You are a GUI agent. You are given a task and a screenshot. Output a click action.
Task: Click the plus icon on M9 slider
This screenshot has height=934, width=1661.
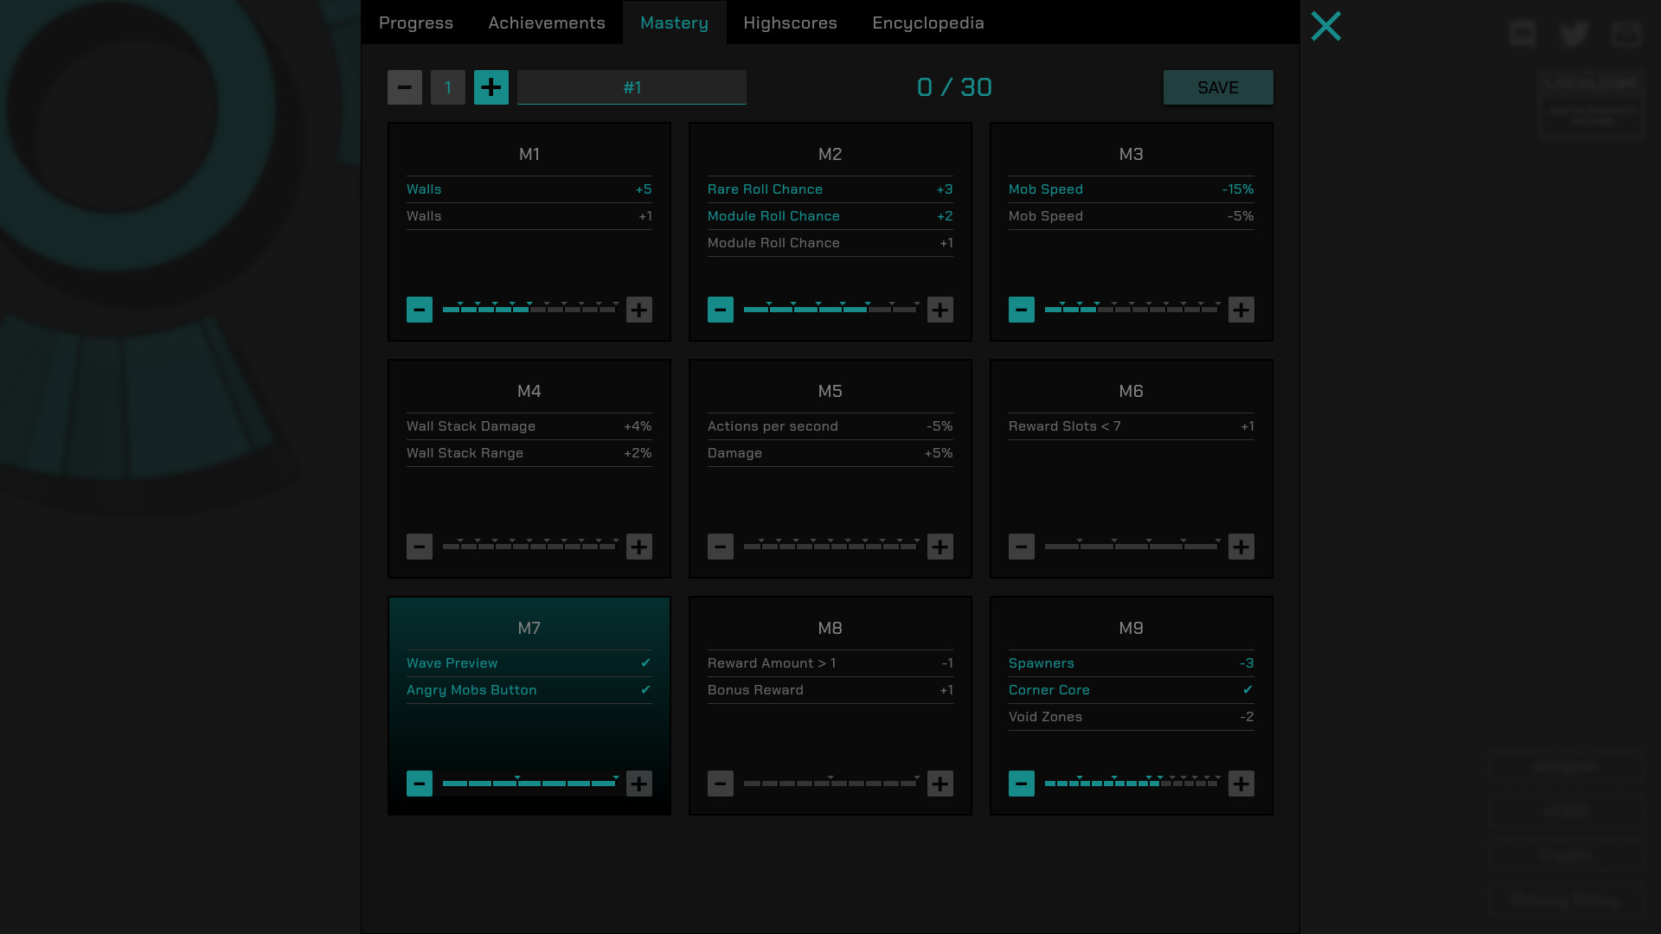point(1241,784)
